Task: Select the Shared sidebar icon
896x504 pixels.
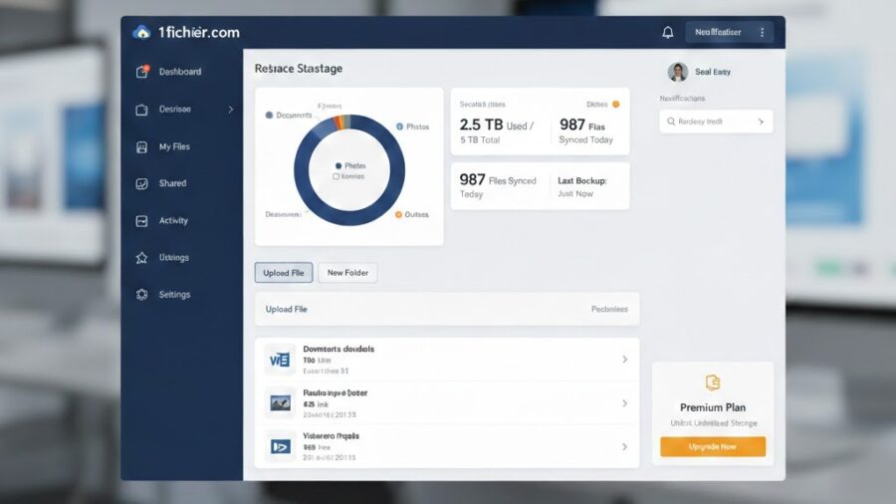Action: coord(141,183)
